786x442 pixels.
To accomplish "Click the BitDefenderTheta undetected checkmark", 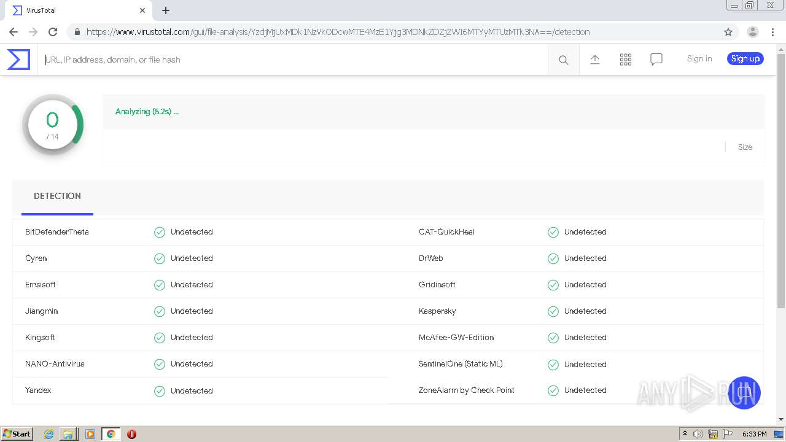I will point(160,232).
